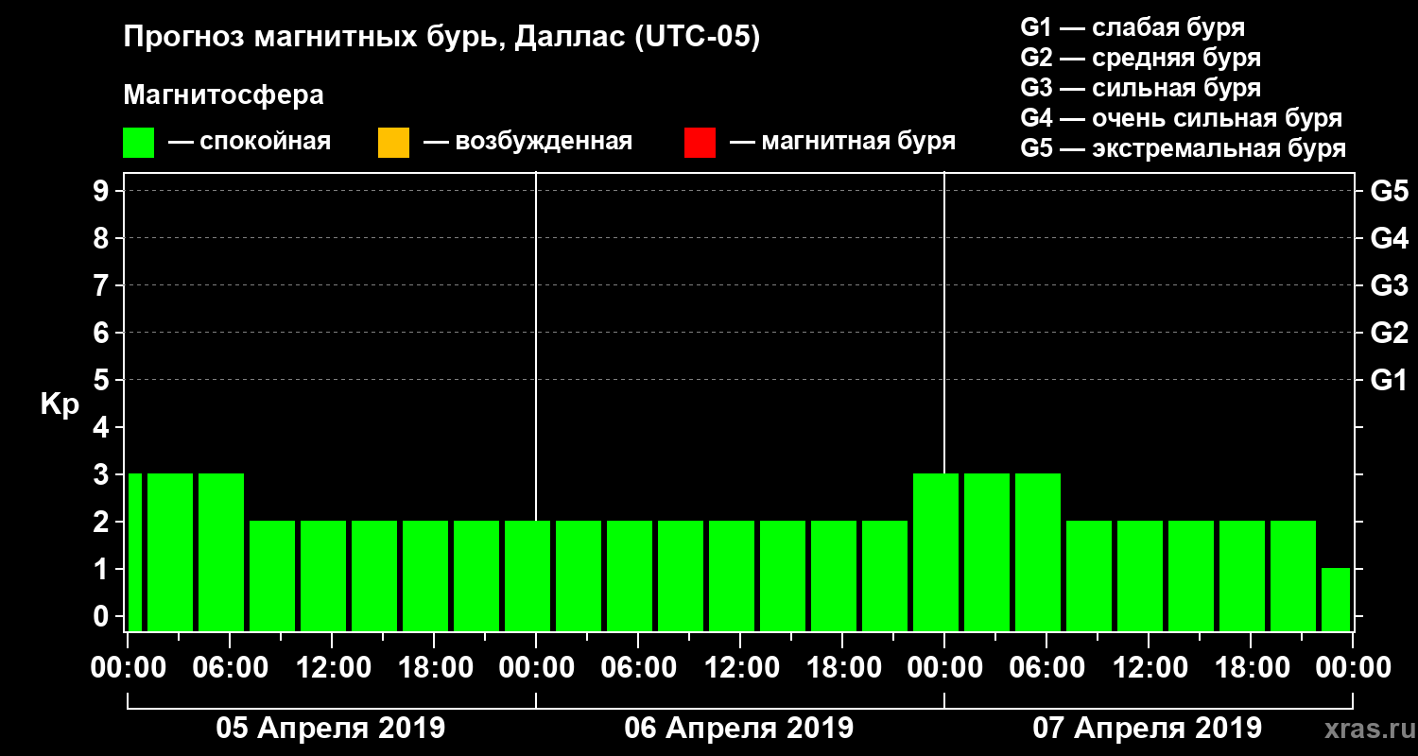Click the red 'магнитная буря' legend swatch
Screen dimensions: 1418x756
click(x=700, y=143)
